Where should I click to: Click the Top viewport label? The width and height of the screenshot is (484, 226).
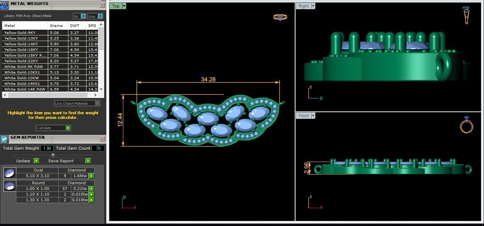click(x=116, y=6)
